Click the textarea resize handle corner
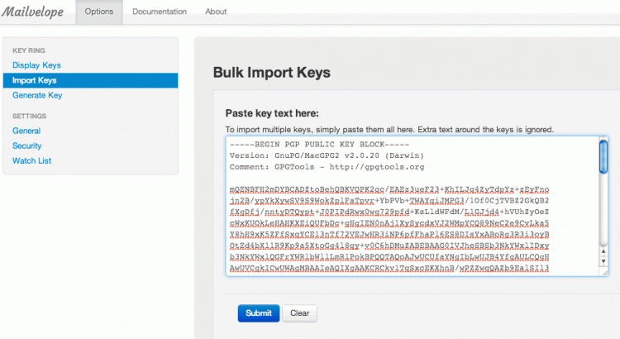The height and width of the screenshot is (339, 620). pos(603,271)
